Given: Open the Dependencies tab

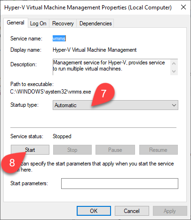Looking at the screenshot, I should [x=95, y=24].
